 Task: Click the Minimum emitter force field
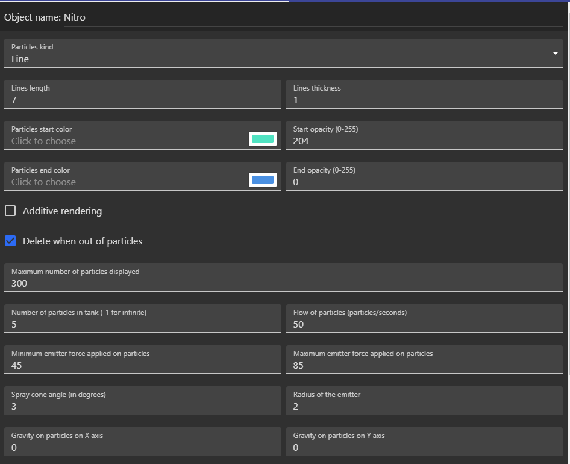point(142,366)
